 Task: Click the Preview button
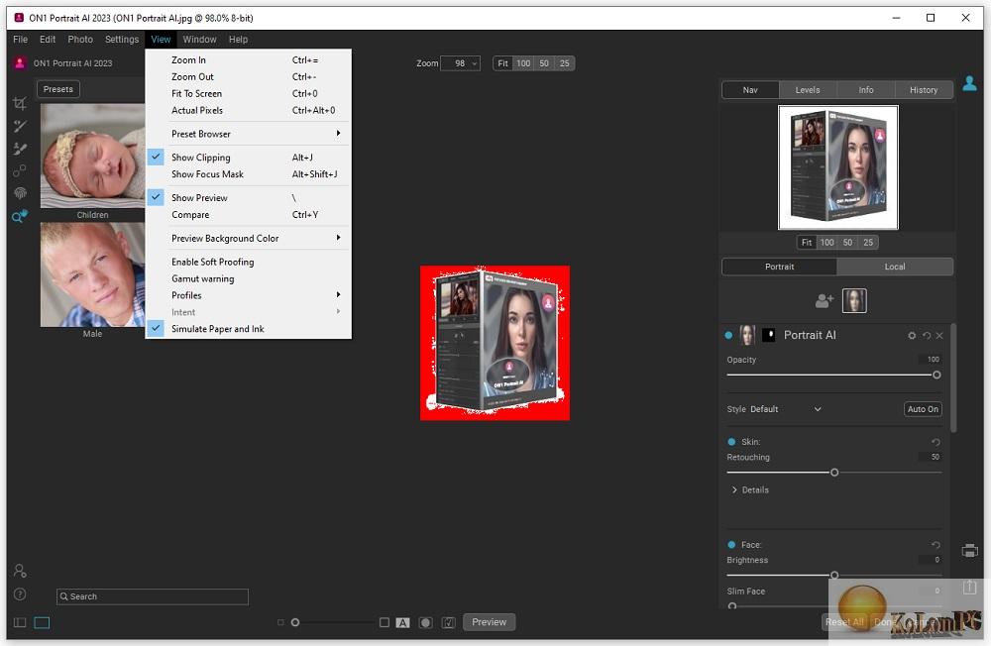tap(490, 622)
